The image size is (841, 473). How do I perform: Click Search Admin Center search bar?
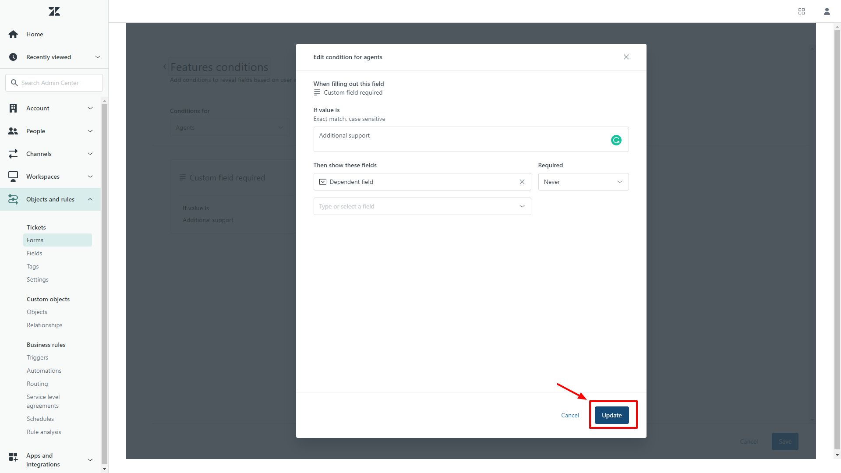pyautogui.click(x=54, y=83)
